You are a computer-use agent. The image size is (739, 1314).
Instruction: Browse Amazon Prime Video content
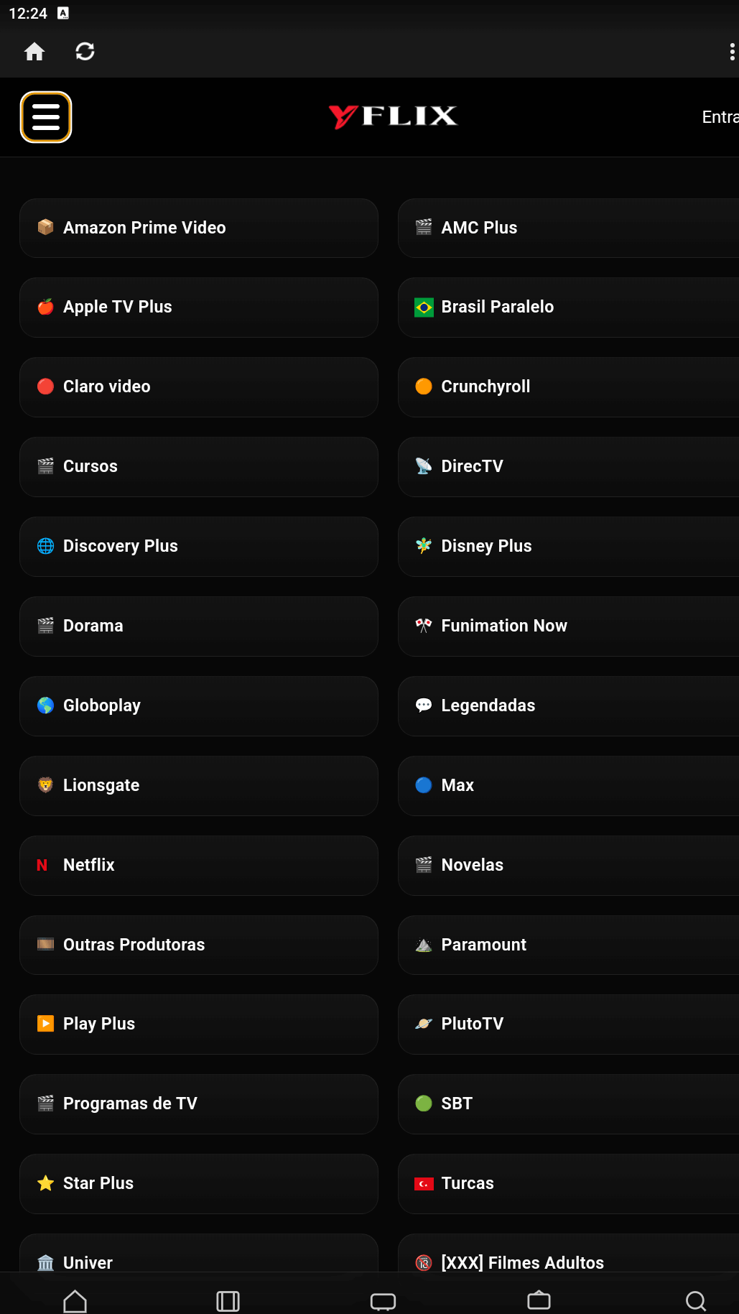point(199,228)
